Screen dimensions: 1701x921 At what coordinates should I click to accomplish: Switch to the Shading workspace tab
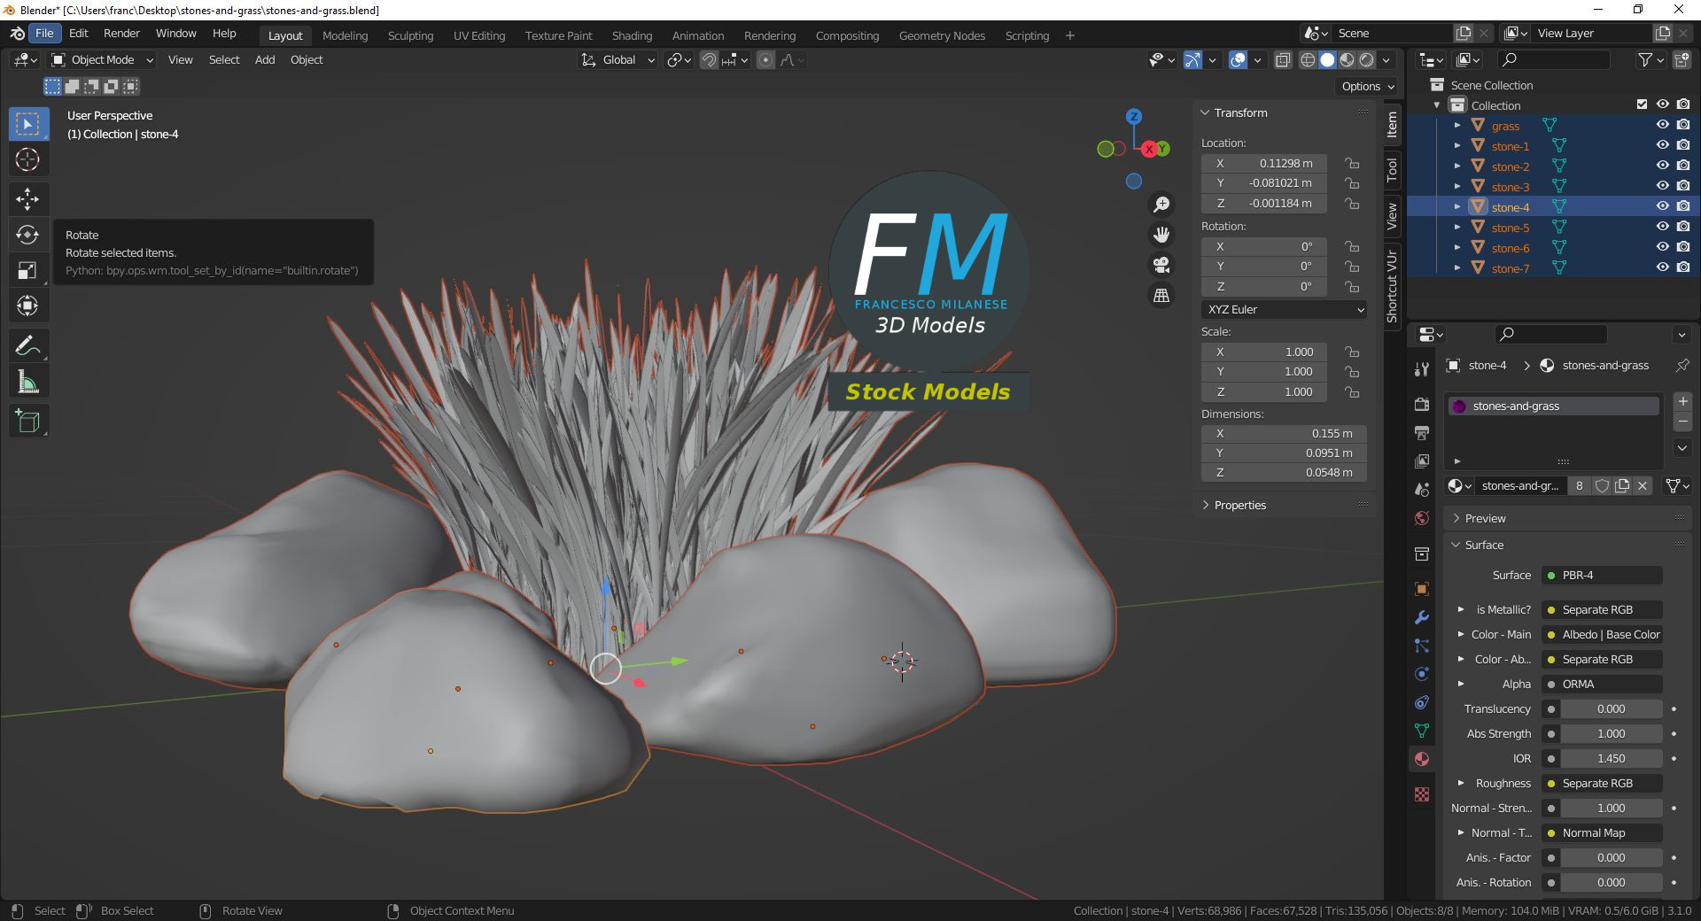pos(632,35)
